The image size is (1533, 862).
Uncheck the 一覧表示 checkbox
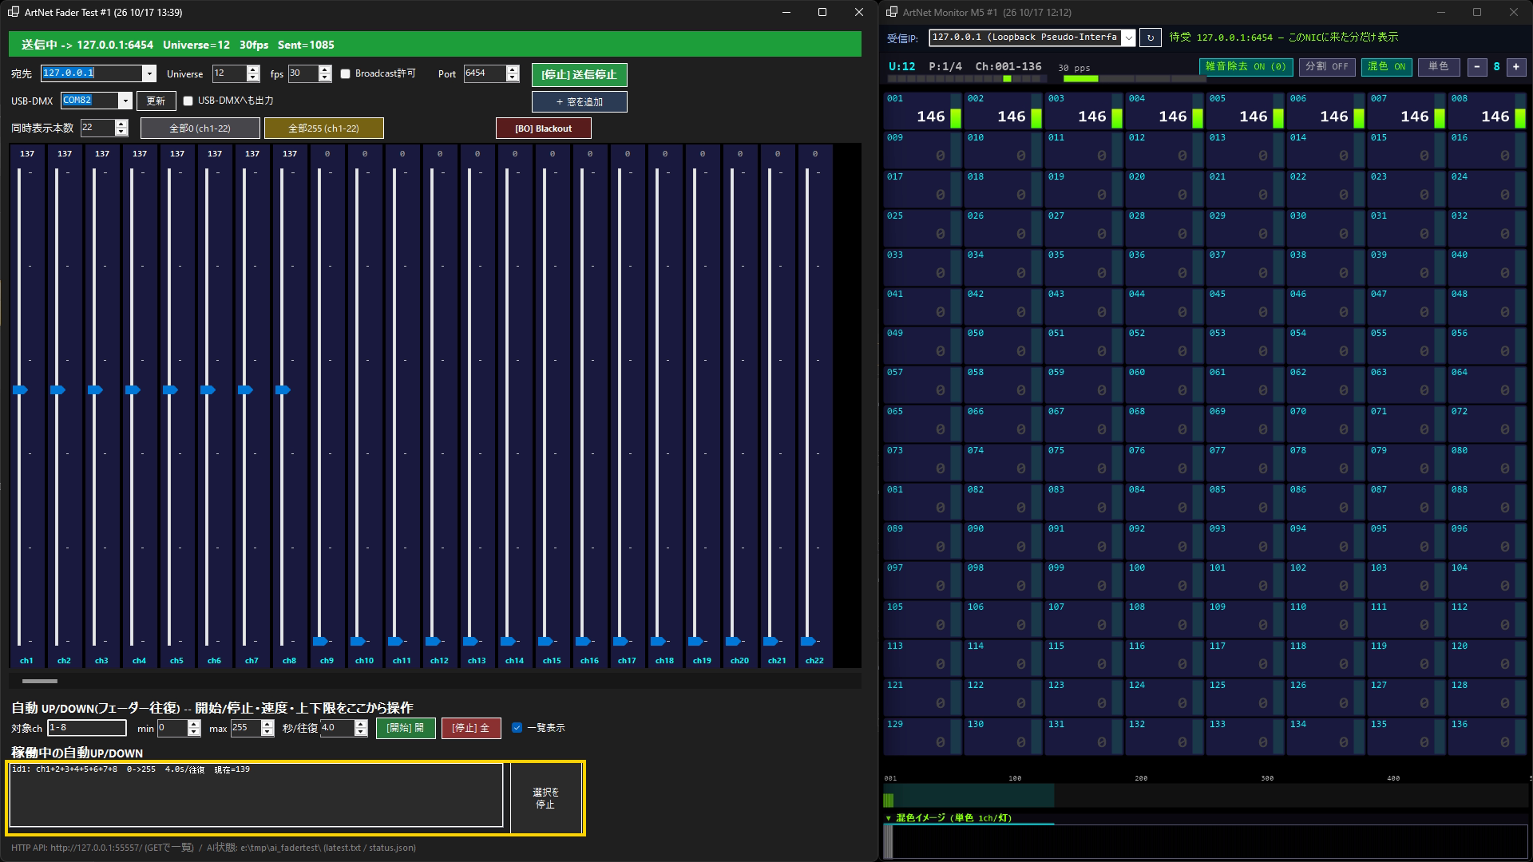coord(517,727)
